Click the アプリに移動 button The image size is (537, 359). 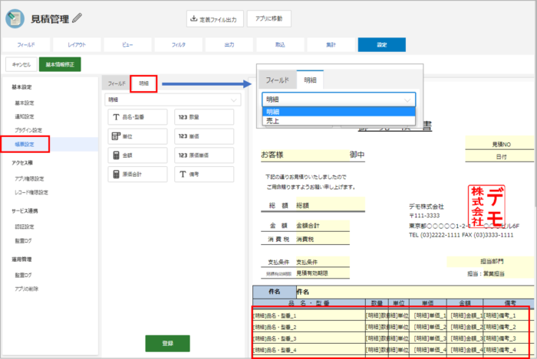tap(268, 19)
